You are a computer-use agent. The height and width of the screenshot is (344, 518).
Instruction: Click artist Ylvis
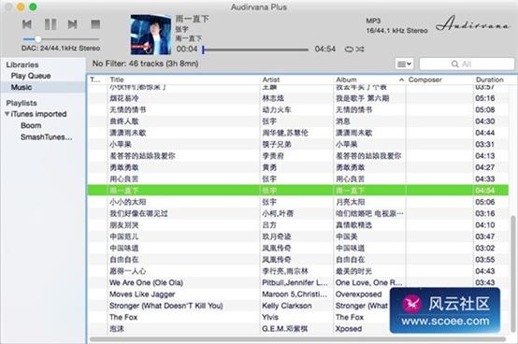(x=270, y=318)
